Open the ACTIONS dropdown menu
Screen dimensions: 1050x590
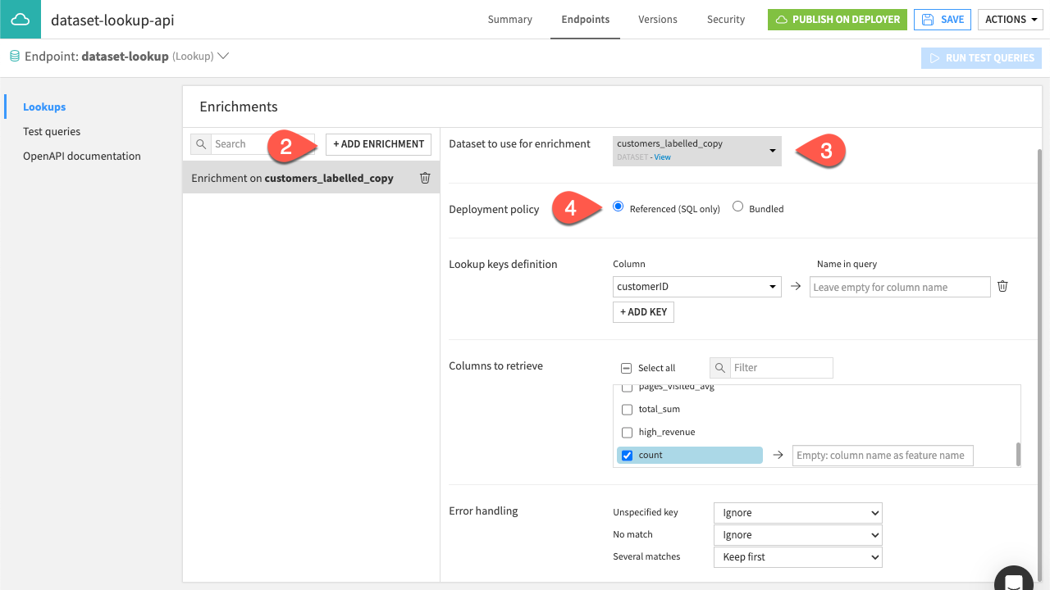(1010, 19)
